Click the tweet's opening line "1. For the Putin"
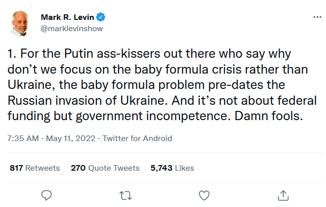This screenshot has height=207, width=326. click(47, 54)
